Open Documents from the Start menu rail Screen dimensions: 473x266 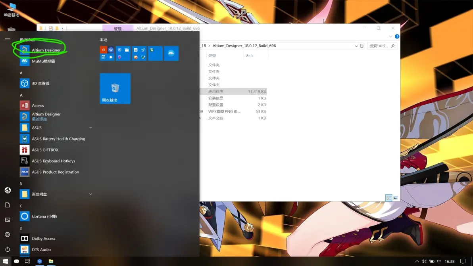(8, 205)
